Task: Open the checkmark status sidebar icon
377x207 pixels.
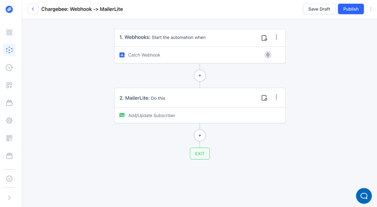Action: 9,179
